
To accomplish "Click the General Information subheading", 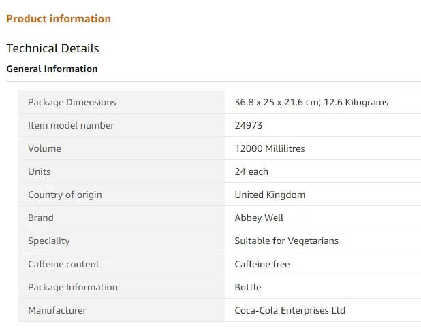I will (52, 69).
